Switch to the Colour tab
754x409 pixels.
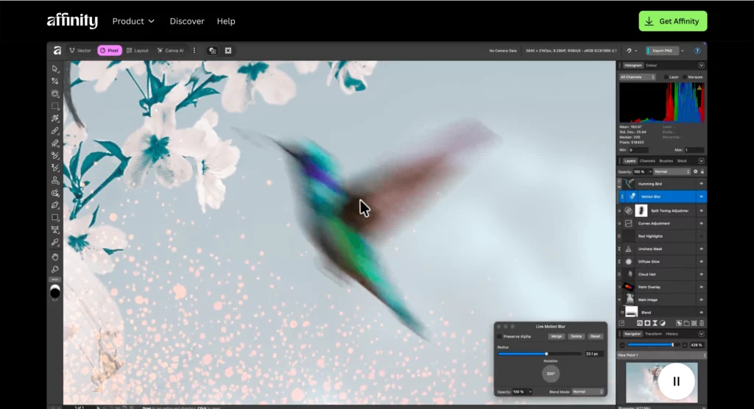coord(651,65)
